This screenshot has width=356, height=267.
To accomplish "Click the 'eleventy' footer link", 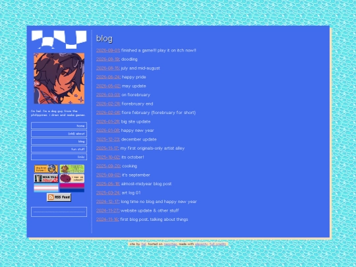I will [201, 245].
